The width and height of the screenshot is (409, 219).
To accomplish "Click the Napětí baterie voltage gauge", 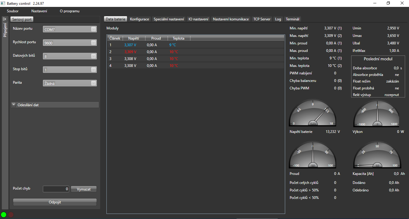I will point(313,113).
